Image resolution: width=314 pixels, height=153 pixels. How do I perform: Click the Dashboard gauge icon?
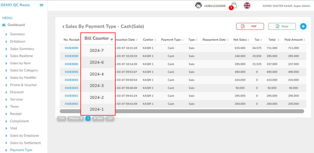click(x=4, y=25)
